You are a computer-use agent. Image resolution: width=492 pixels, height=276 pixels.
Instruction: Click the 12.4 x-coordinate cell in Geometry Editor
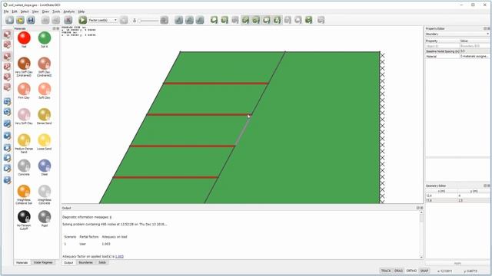(441, 195)
